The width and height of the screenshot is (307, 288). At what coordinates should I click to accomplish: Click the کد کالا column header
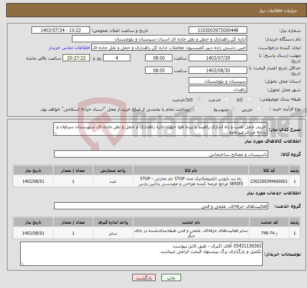tap(268, 170)
